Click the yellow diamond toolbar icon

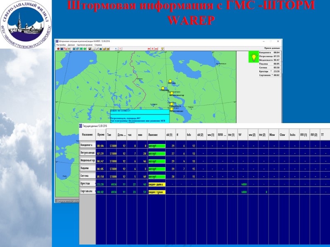point(69,49)
